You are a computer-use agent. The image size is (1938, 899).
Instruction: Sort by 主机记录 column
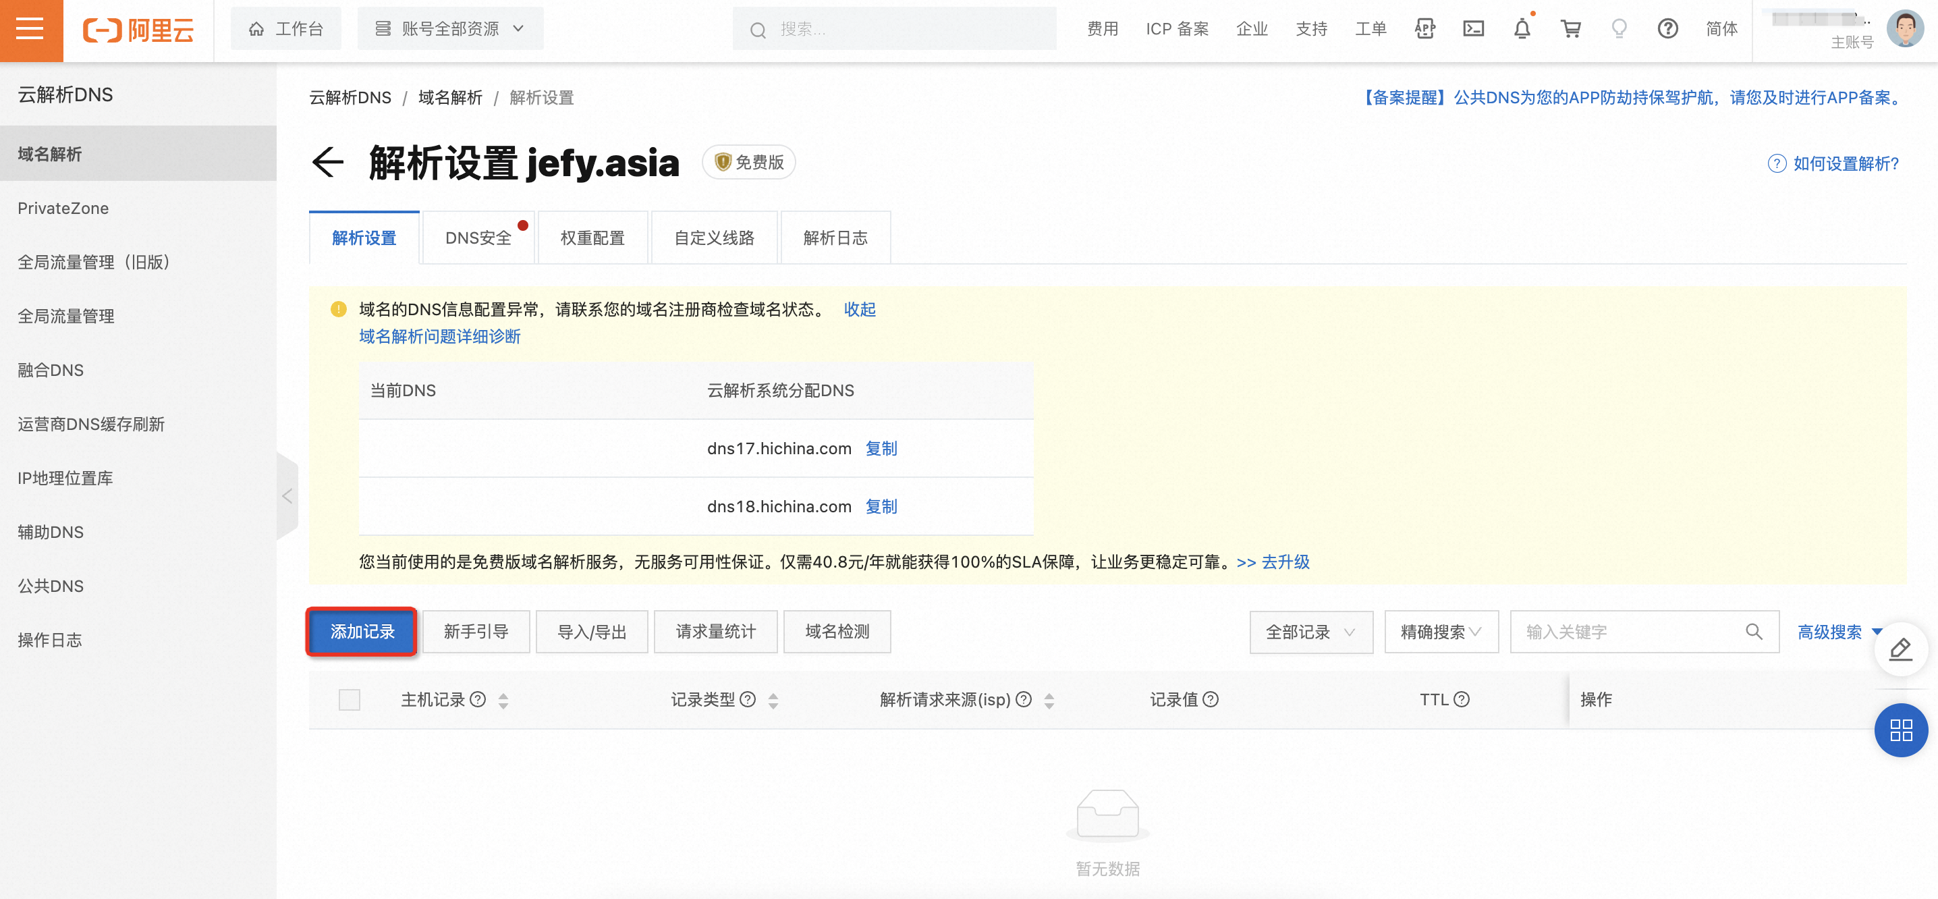coord(503,701)
